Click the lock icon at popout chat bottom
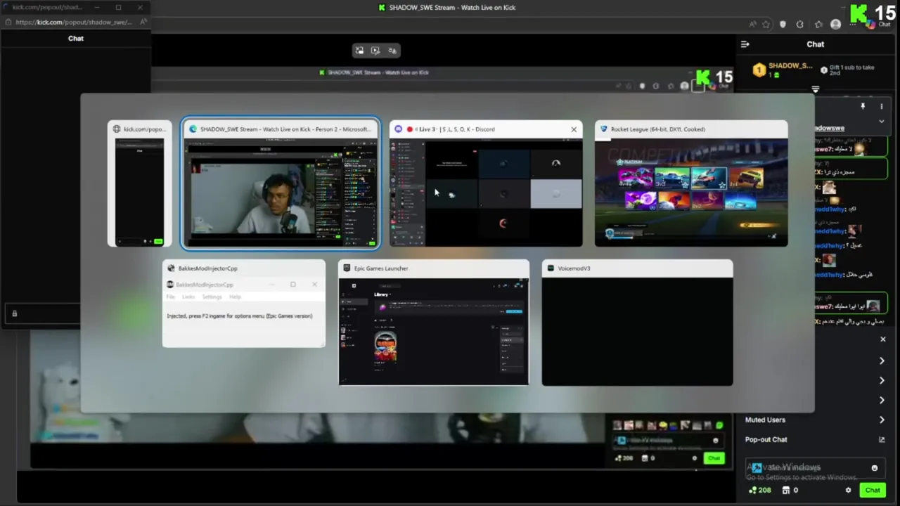Screen dimensions: 900x506 click(x=14, y=313)
